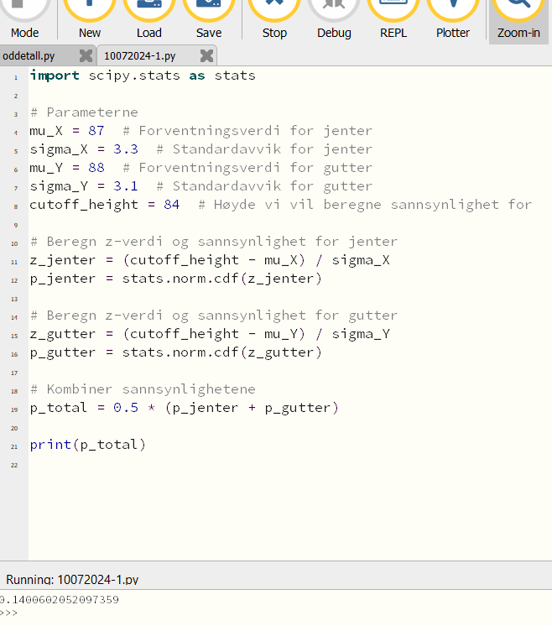The image size is (552, 626).
Task: Click line number 19 in the gutter
Action: click(x=14, y=409)
